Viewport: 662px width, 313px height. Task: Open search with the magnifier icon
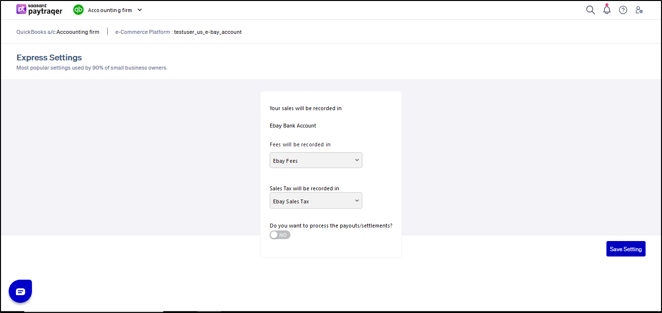pyautogui.click(x=590, y=10)
